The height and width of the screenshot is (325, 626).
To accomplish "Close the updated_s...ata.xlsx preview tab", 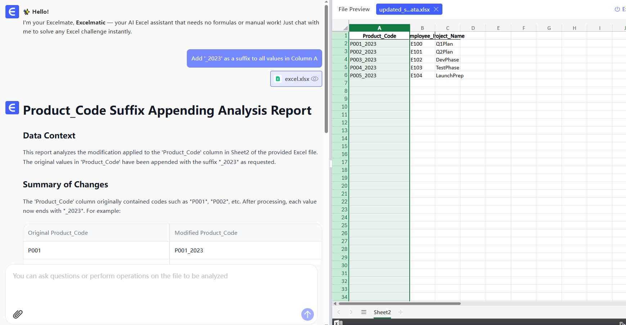I will pos(436,9).
